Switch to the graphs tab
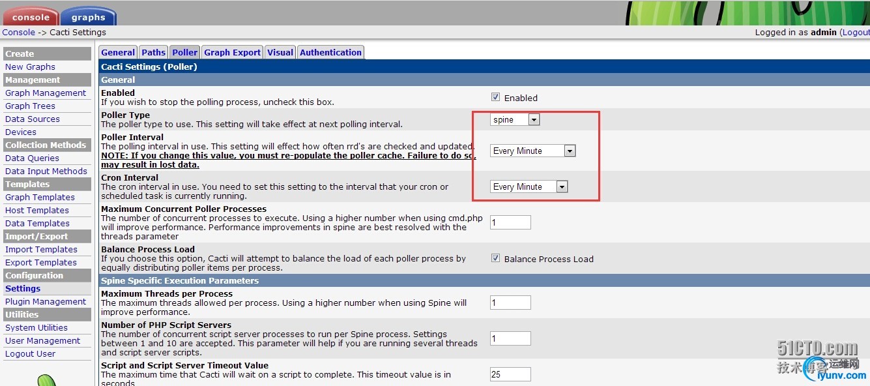 88,17
